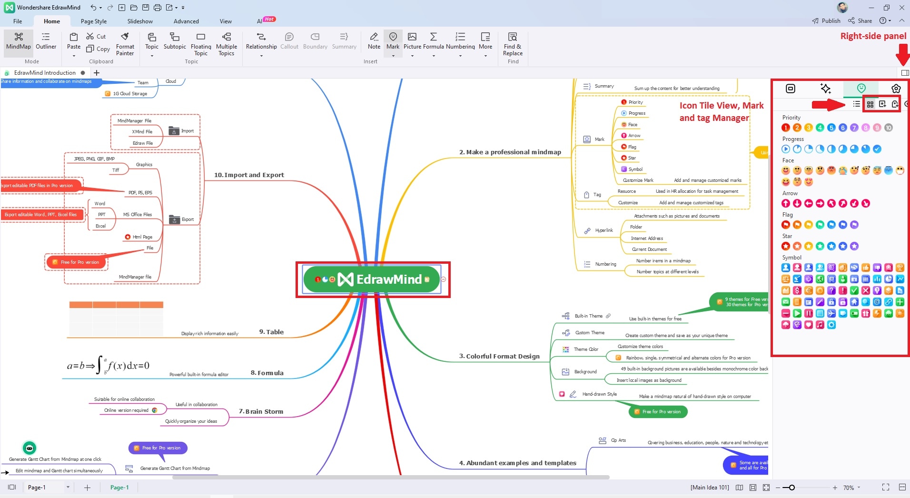Open the Picture dropdown arrow

click(412, 56)
